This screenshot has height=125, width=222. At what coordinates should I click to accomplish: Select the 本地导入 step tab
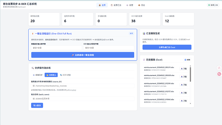[x=51, y=75]
